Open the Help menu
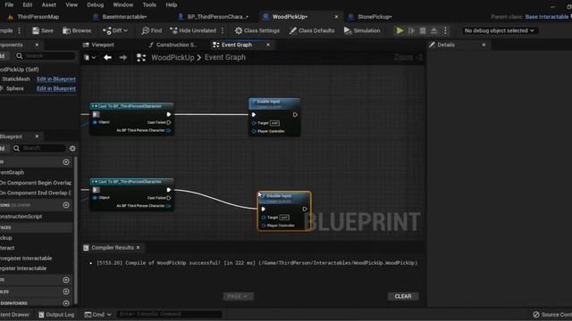The width and height of the screenshot is (572, 321). coord(171,4)
